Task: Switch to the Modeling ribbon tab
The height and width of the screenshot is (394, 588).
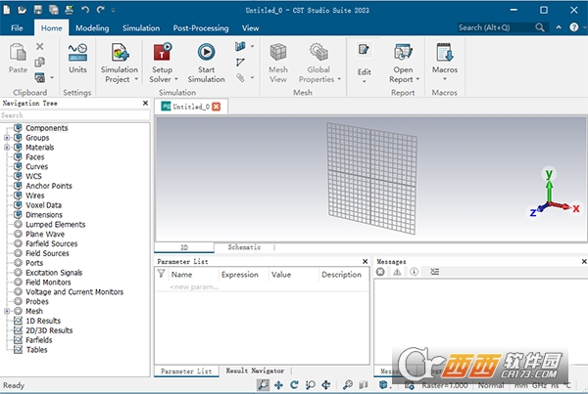Action: pyautogui.click(x=92, y=28)
